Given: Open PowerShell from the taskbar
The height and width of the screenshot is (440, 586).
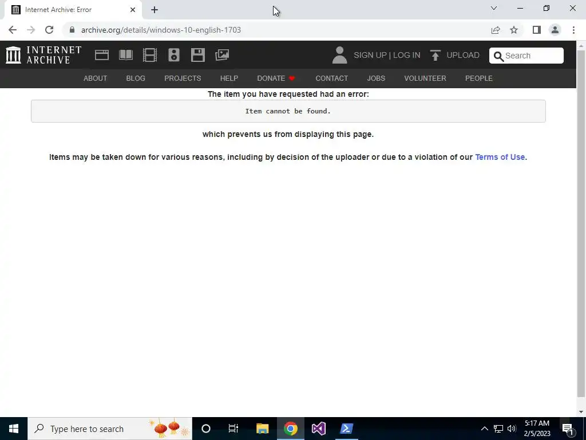Looking at the screenshot, I should click(346, 429).
